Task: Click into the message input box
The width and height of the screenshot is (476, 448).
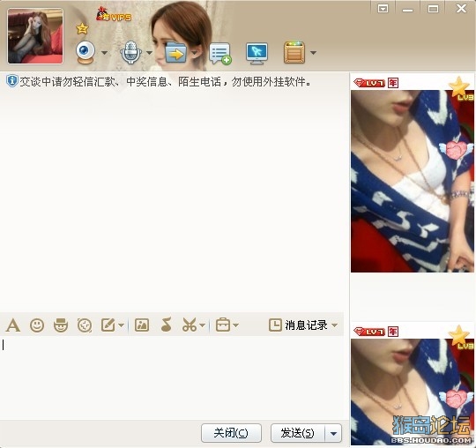Action: click(173, 377)
